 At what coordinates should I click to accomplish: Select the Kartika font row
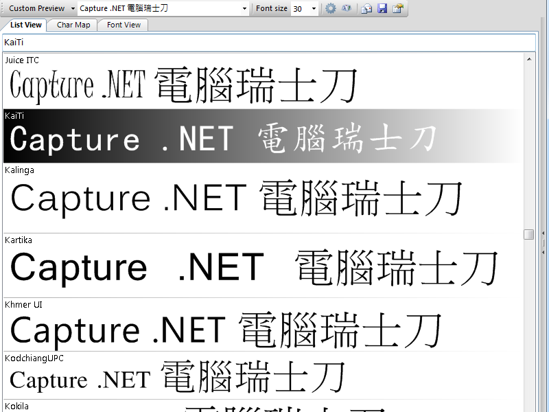(264, 266)
